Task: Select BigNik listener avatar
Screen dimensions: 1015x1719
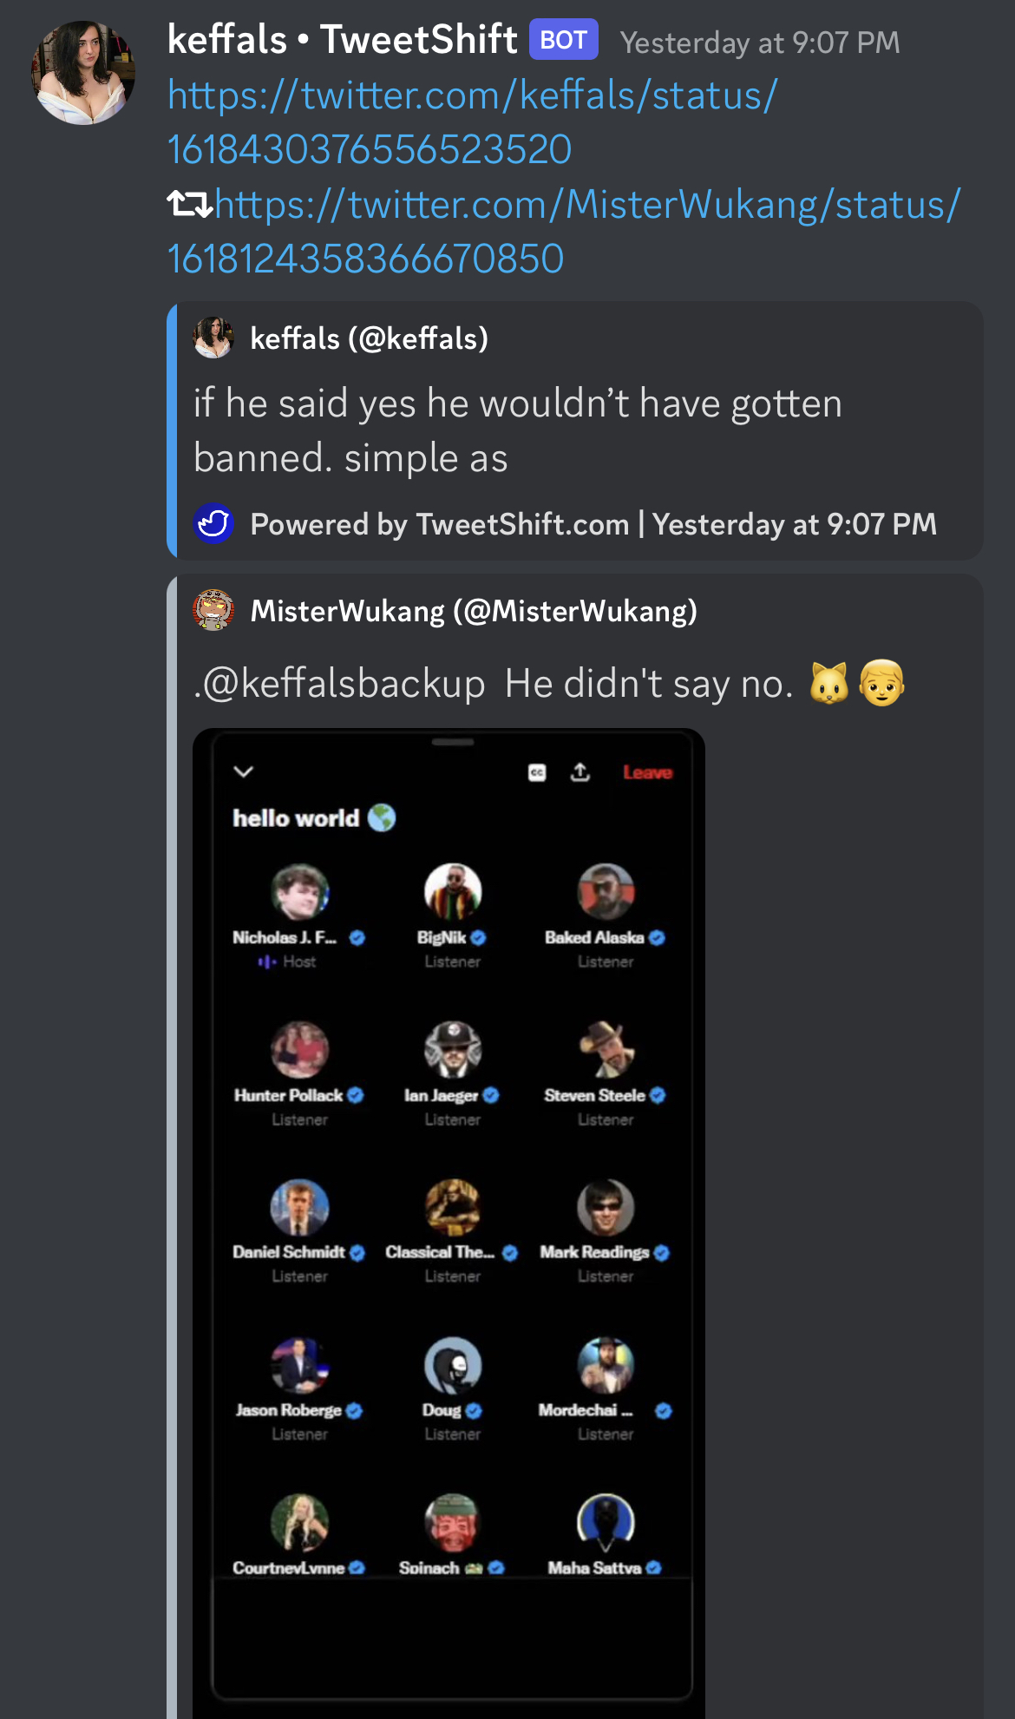Action: [x=453, y=892]
